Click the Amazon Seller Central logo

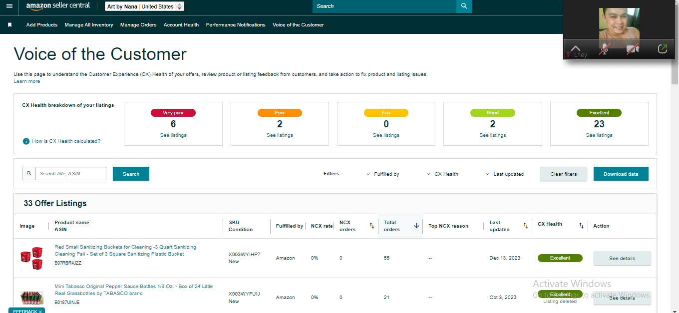58,6
